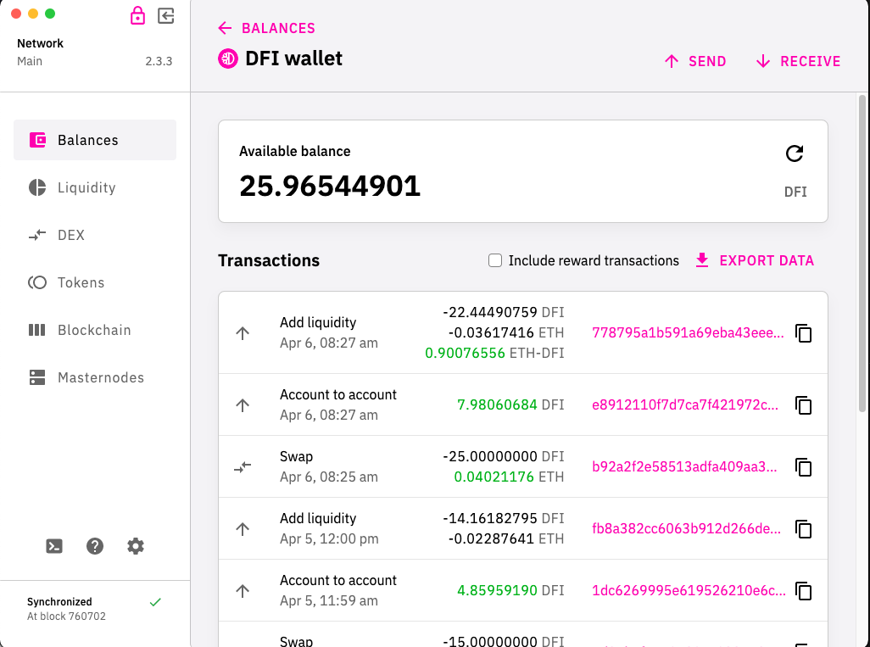Click the 'Transactions' heading

tap(269, 260)
